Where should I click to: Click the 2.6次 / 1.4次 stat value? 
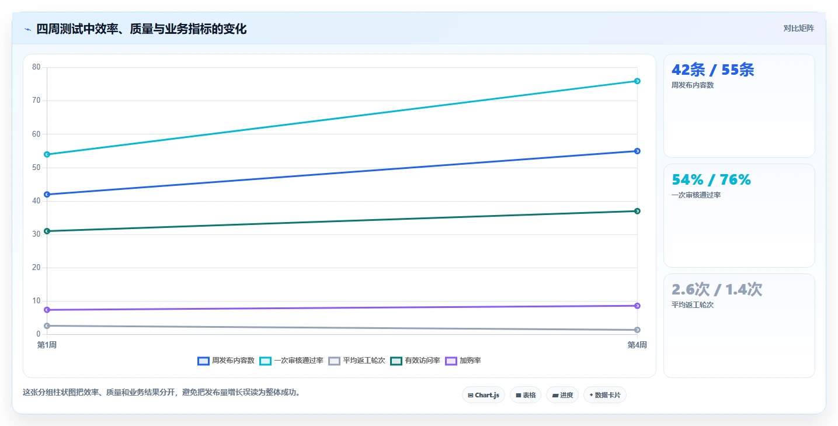pyautogui.click(x=717, y=290)
